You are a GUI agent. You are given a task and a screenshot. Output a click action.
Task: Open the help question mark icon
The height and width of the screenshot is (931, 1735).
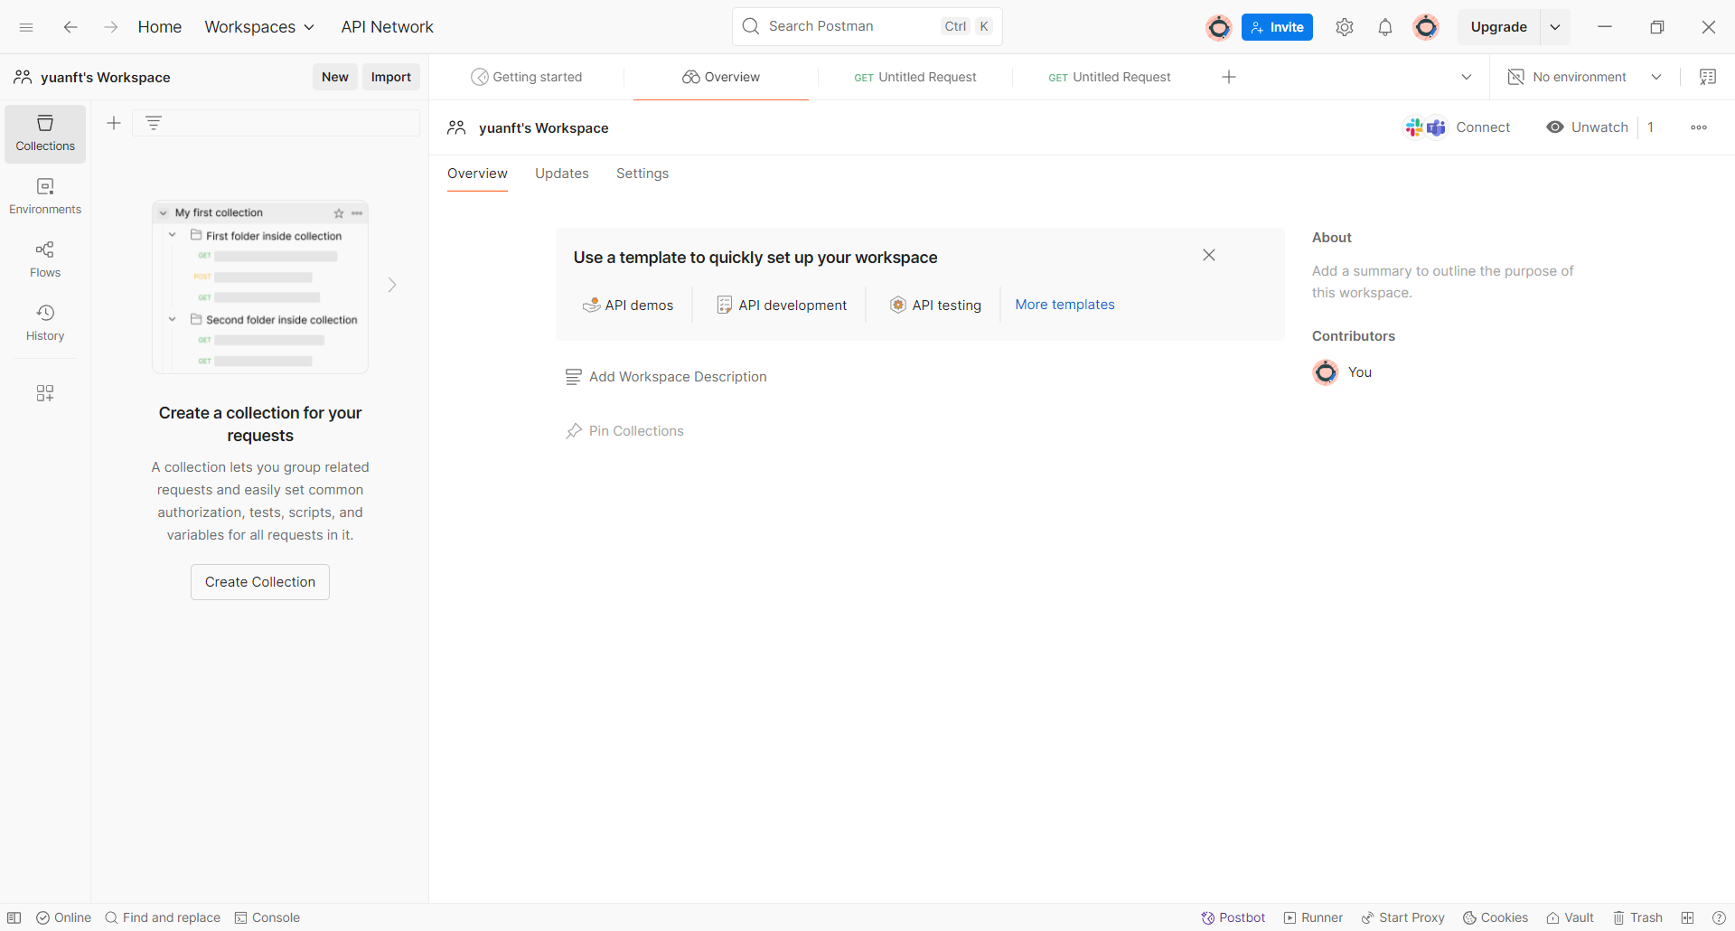(1719, 917)
